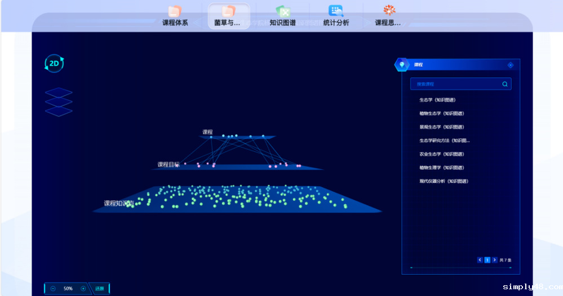
Task: Click the zoom in plus icon
Action: click(x=83, y=289)
